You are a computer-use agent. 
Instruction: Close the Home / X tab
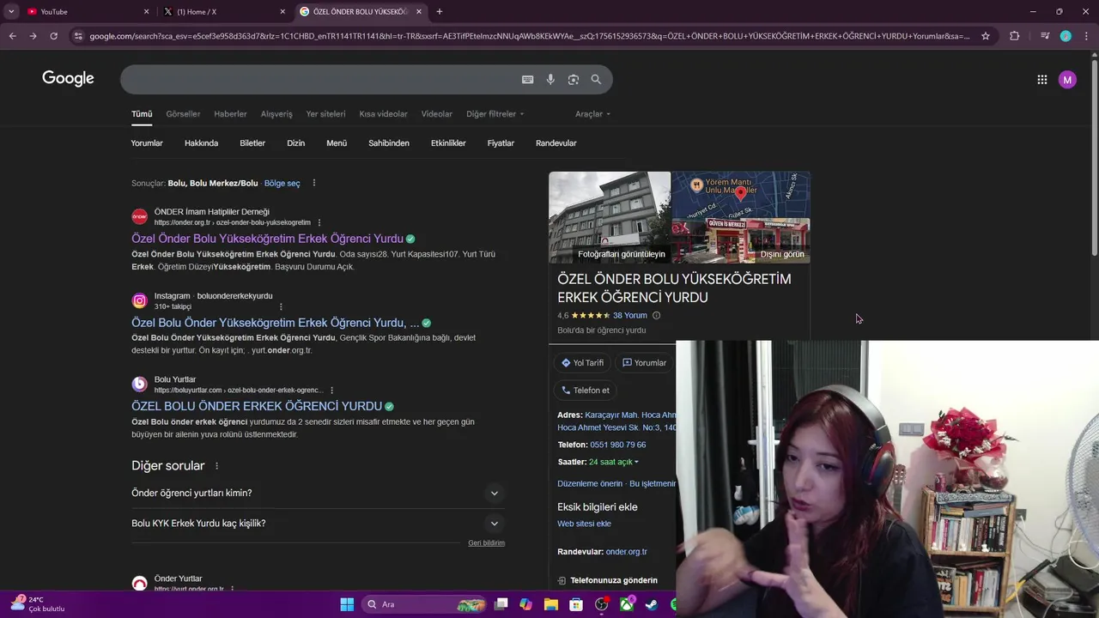[x=282, y=11]
